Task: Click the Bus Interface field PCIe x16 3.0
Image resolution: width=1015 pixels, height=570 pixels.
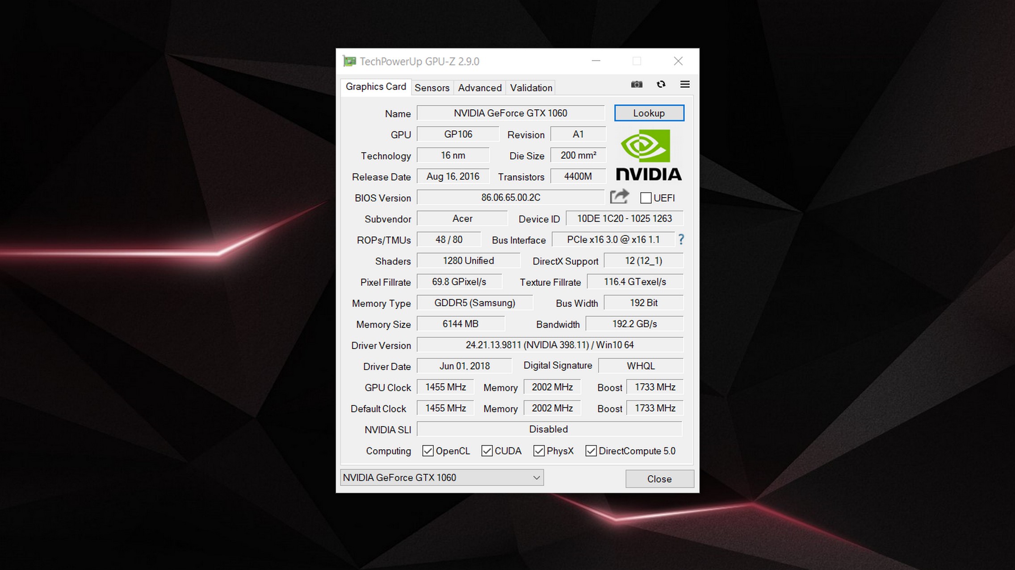Action: pos(613,240)
